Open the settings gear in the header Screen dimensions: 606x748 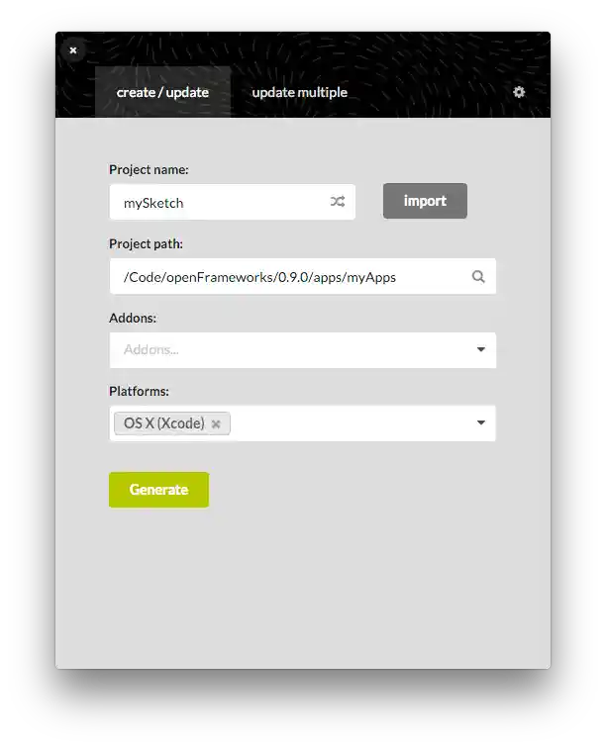[519, 92]
